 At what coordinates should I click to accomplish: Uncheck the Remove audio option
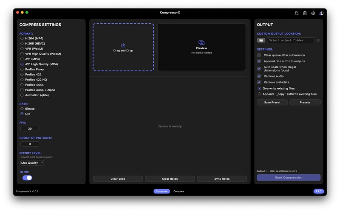pyautogui.click(x=259, y=76)
